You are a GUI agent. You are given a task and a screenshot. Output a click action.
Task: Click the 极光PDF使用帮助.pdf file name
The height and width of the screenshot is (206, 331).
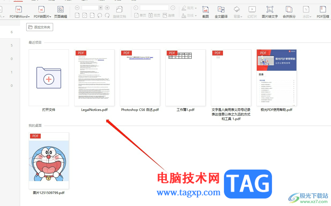pyautogui.click(x=277, y=110)
